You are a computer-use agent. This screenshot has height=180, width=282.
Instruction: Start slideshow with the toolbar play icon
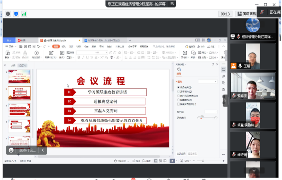[x=37, y=53]
